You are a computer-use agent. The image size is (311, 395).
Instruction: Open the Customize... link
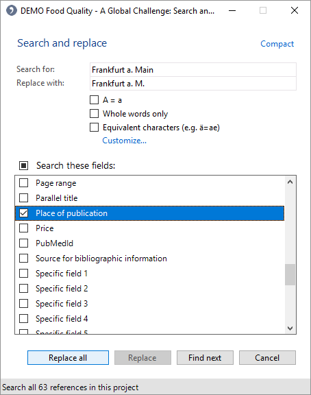coord(124,141)
